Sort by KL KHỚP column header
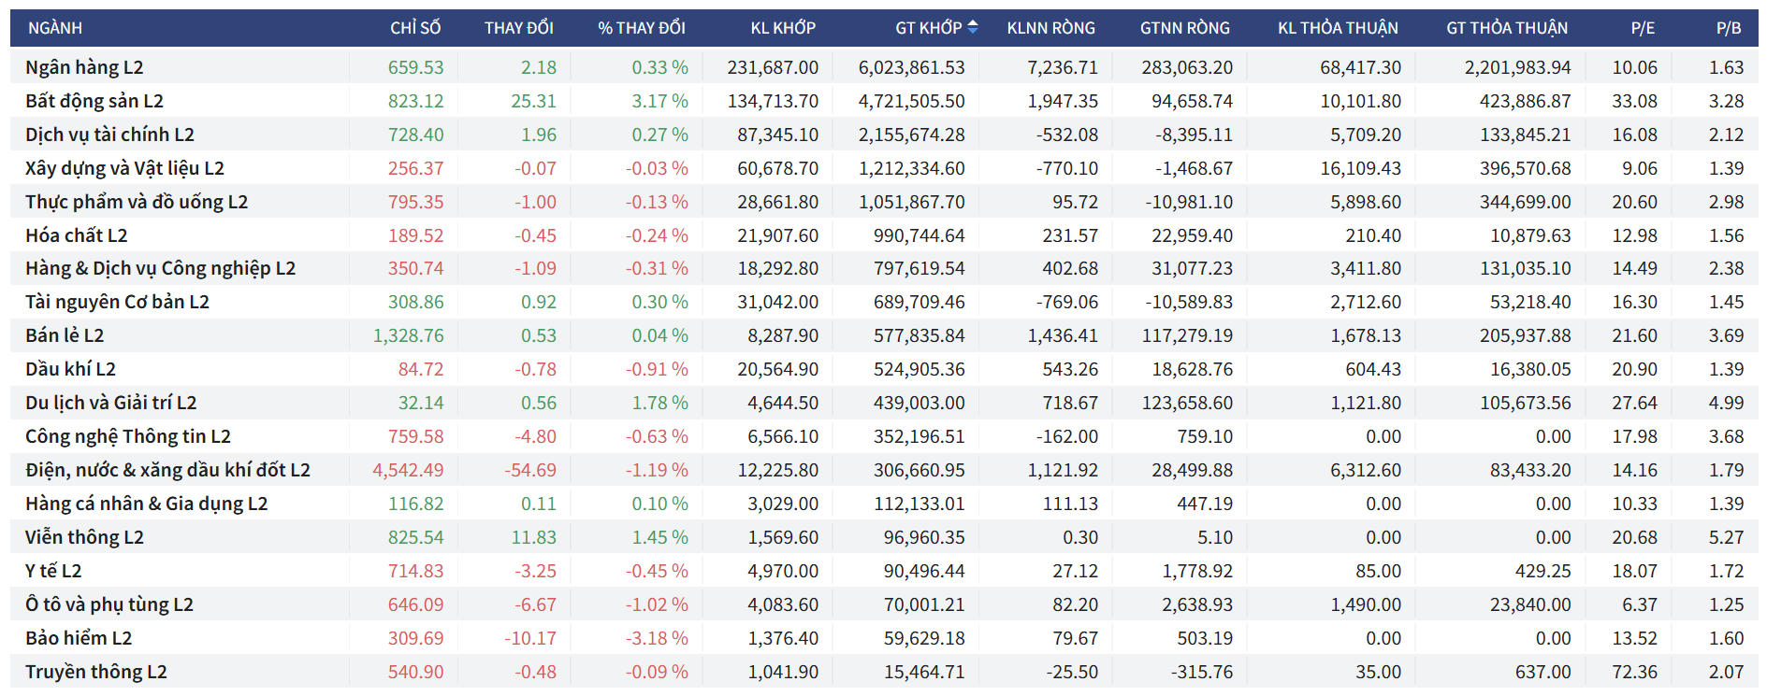 pos(783,28)
